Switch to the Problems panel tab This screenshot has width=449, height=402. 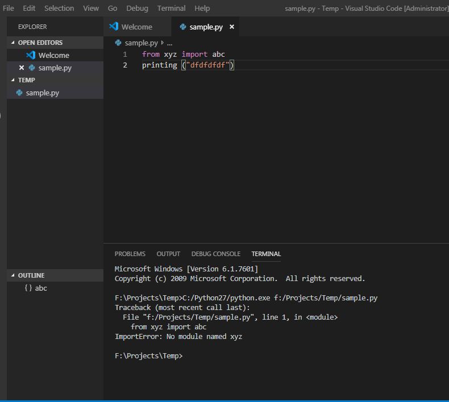130,254
